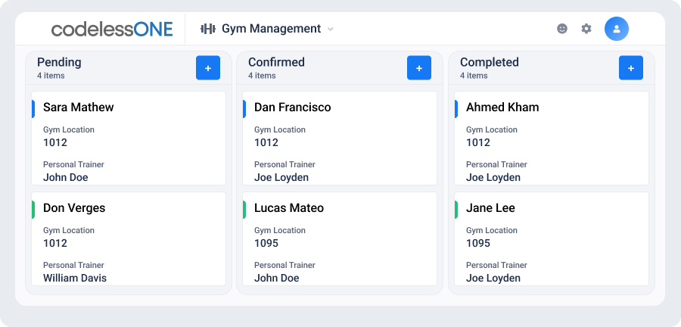Viewport: 681px width, 327px height.
Task: Open the Sara Mathew card
Action: (129, 138)
